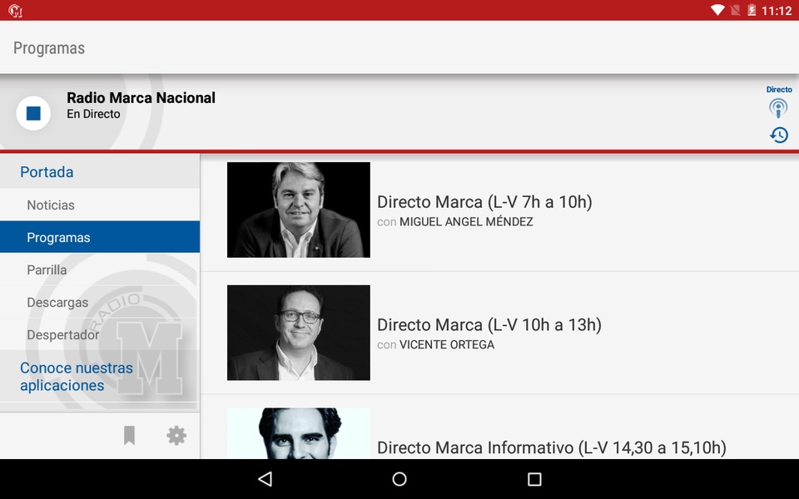
Task: Open Directo Marca (L-V 7h a 10h)
Action: tap(484, 201)
